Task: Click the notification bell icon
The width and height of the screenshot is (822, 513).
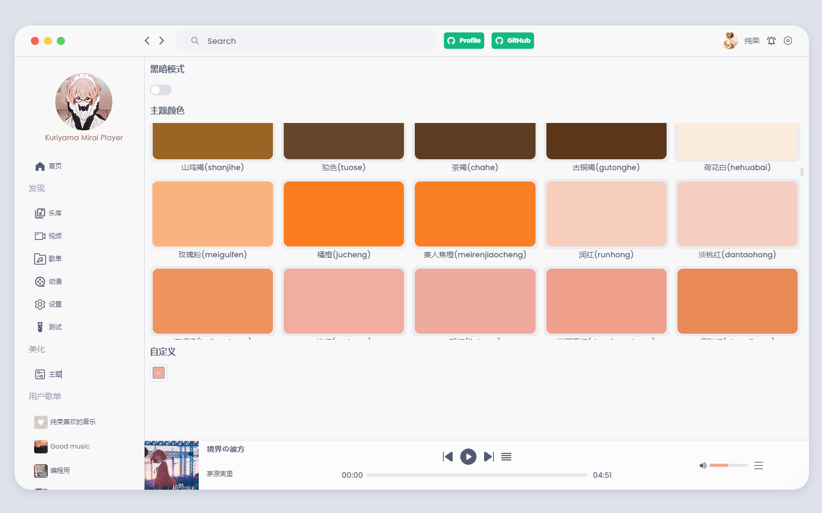Action: tap(772, 41)
